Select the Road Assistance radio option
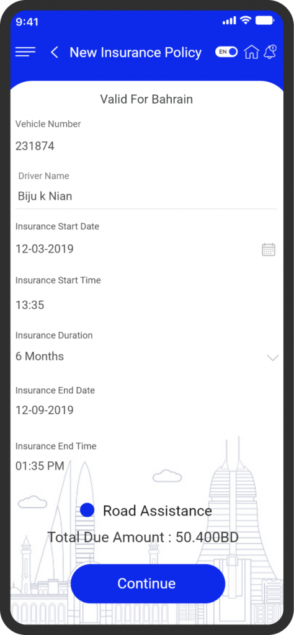The image size is (294, 635). (x=87, y=510)
